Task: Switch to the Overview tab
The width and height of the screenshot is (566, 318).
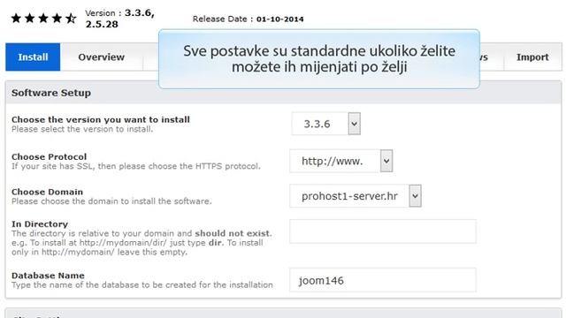Action: point(101,57)
